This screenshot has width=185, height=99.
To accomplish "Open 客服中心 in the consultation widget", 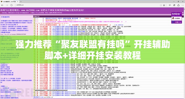I will point(176,22).
